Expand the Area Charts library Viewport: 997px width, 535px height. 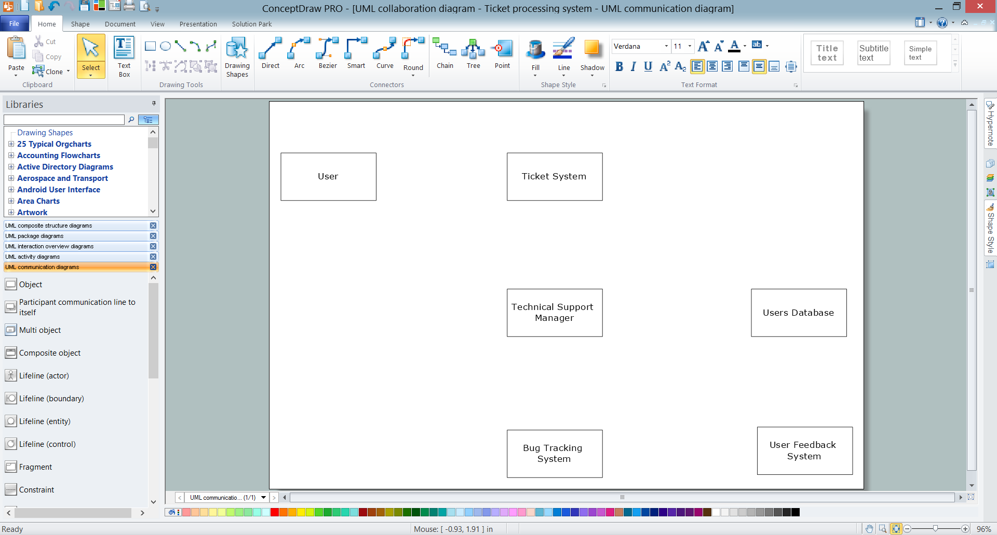pos(11,201)
